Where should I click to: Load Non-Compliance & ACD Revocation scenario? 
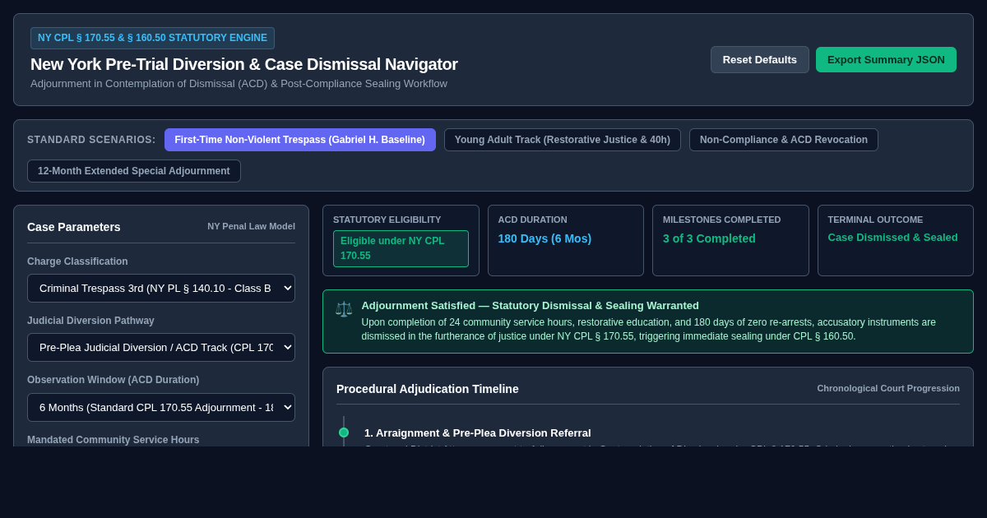coord(784,140)
